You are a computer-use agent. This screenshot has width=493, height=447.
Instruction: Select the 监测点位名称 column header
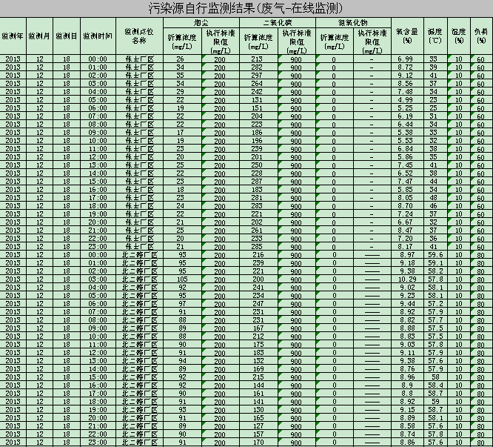tap(140, 36)
